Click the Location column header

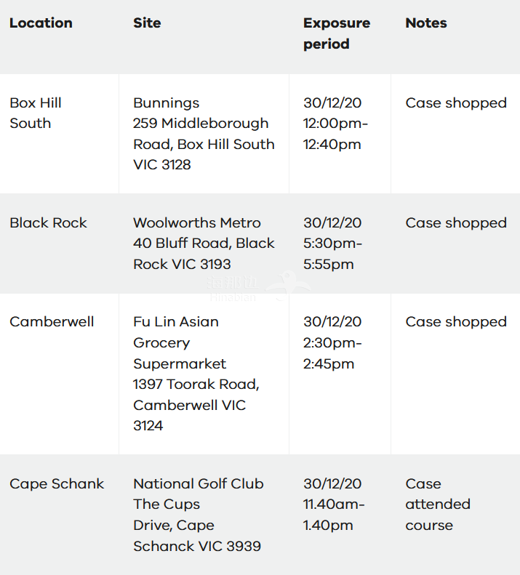click(x=41, y=23)
